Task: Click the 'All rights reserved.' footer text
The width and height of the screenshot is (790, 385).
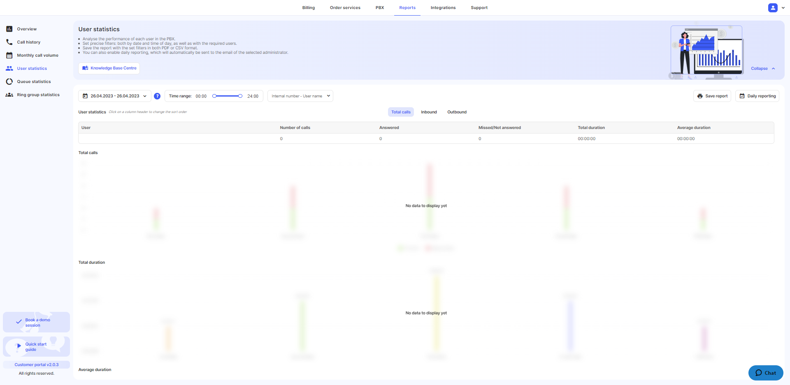Action: pos(36,373)
